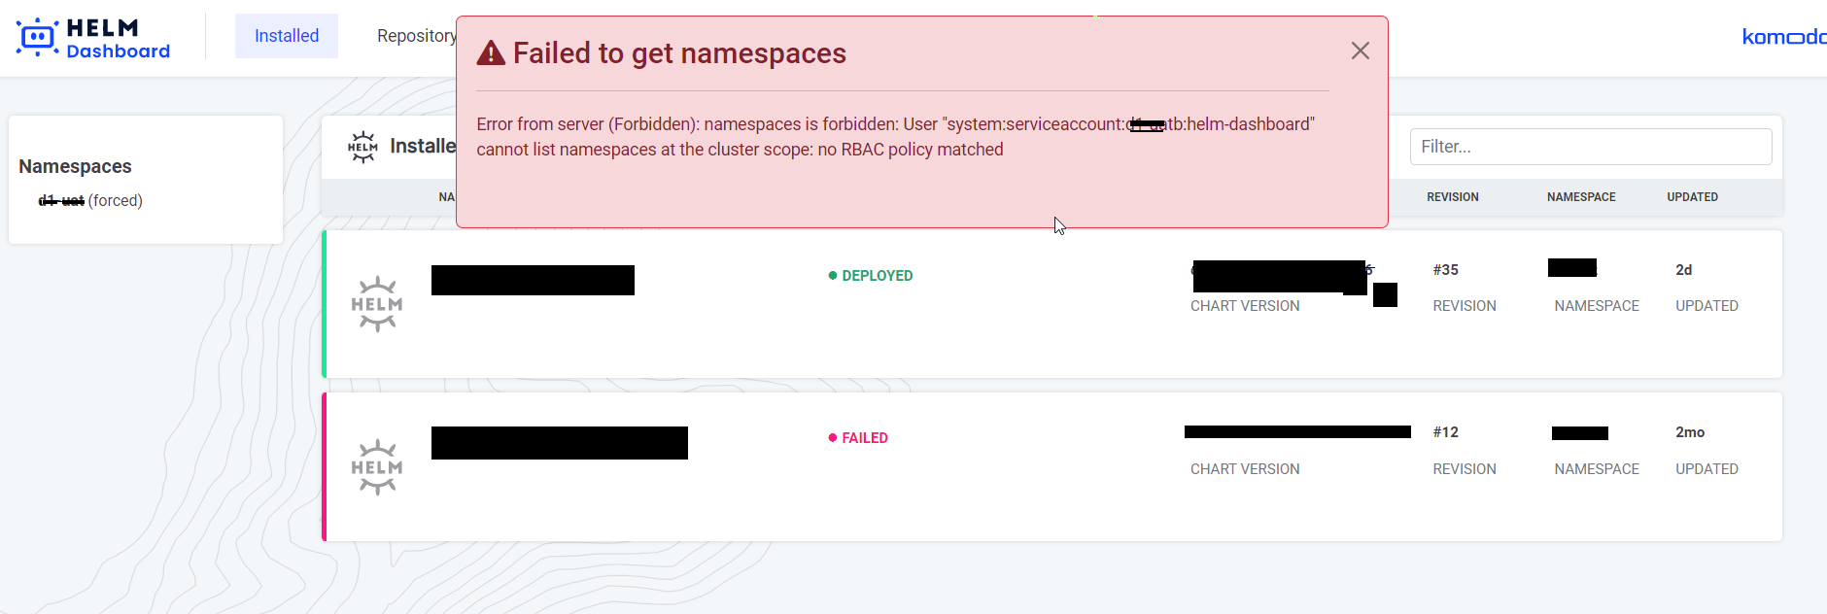The height and width of the screenshot is (614, 1827).
Task: Open the Repository tab
Action: (x=417, y=35)
